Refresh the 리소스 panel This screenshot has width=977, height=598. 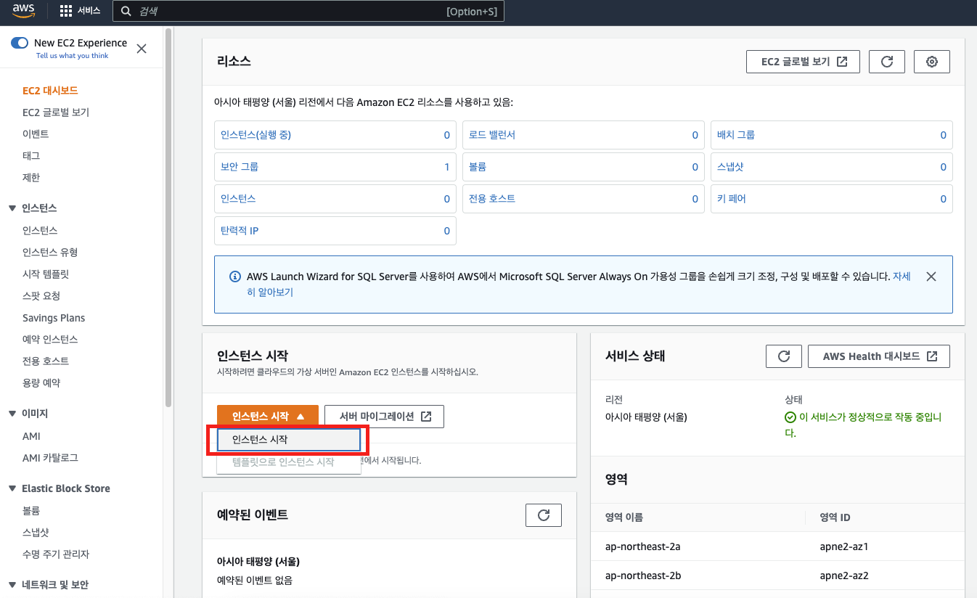(887, 62)
